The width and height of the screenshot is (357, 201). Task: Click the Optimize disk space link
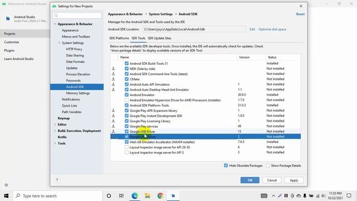point(272,29)
